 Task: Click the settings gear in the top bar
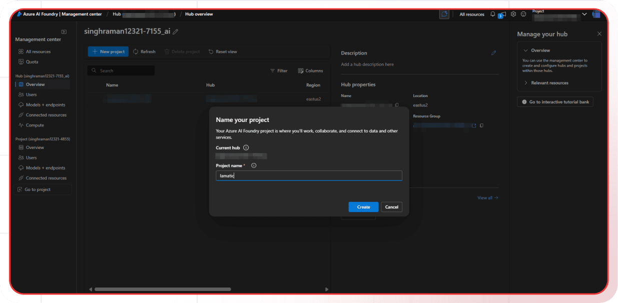pos(513,14)
